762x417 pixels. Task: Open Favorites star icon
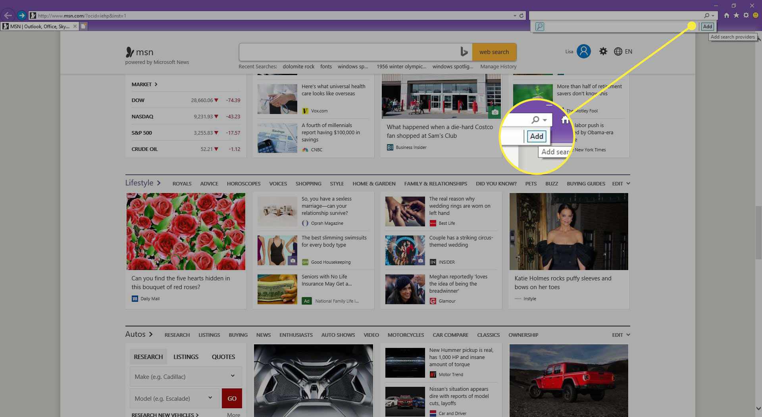click(x=736, y=15)
